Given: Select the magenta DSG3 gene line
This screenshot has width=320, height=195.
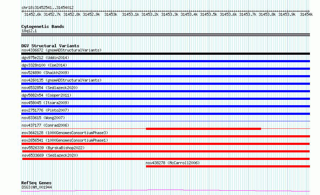Looking at the screenshot, I should click(x=165, y=191).
